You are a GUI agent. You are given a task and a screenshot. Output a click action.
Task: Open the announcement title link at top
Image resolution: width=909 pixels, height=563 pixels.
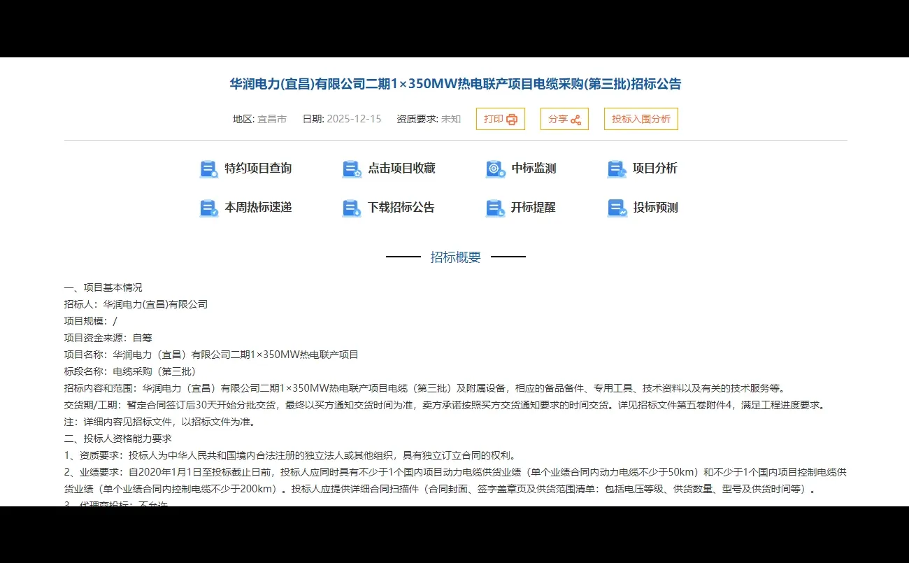coord(454,84)
